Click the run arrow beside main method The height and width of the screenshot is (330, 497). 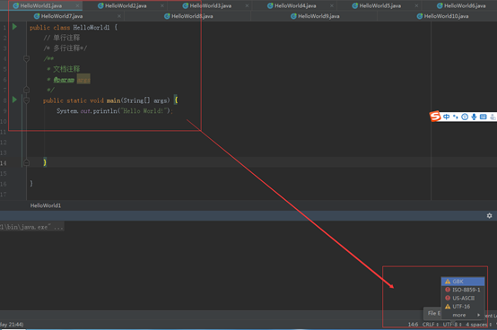pos(14,100)
